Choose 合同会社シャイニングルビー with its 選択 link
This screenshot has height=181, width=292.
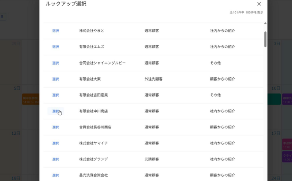[x=55, y=63]
